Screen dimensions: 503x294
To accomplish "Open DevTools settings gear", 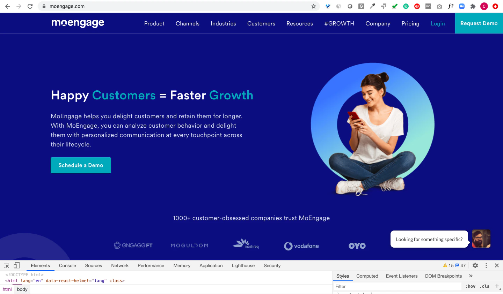I will pos(475,265).
